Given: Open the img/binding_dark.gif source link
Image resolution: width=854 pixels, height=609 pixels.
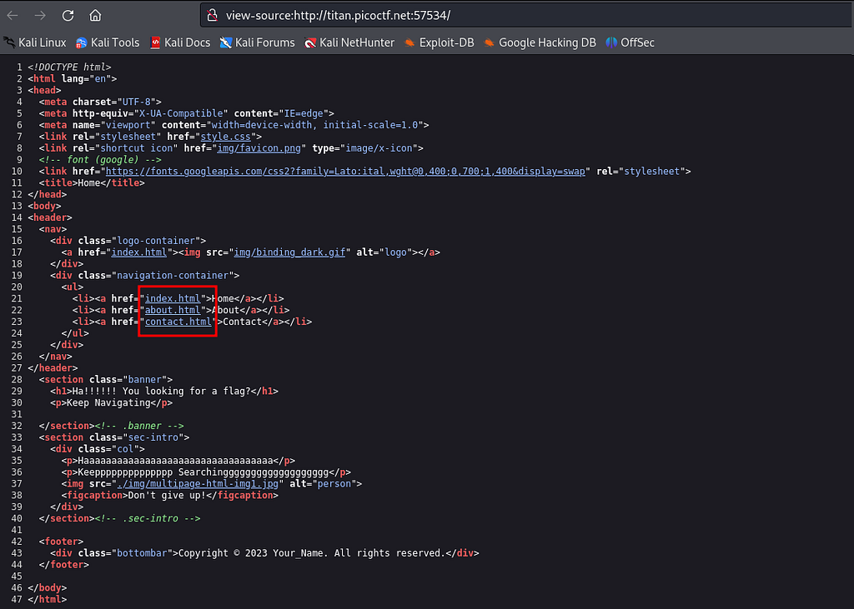Looking at the screenshot, I should click(x=289, y=252).
